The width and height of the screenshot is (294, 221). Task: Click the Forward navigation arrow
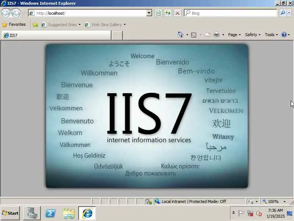coord(16,13)
